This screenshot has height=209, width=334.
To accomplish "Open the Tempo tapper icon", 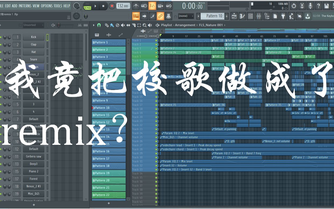I will coord(291,16).
